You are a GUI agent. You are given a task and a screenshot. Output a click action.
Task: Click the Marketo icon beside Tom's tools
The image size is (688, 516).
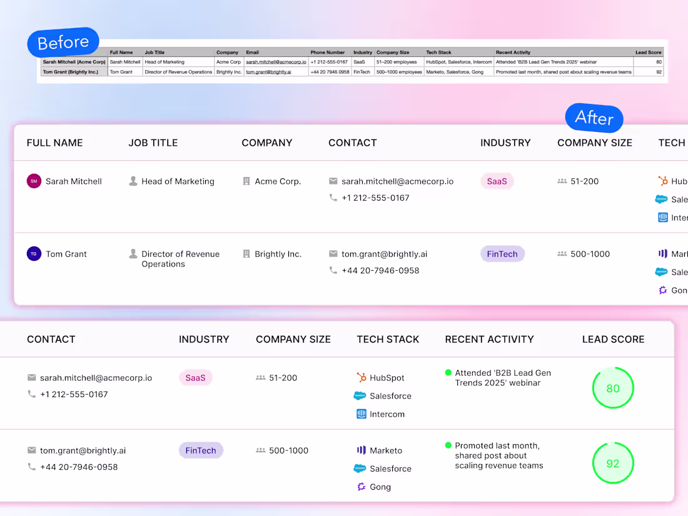tap(362, 450)
